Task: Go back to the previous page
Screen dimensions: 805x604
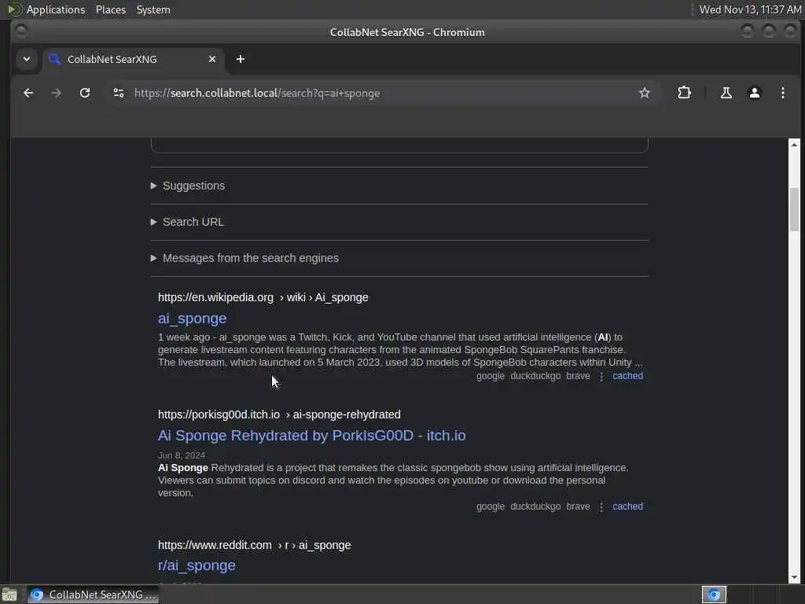Action: (x=28, y=93)
